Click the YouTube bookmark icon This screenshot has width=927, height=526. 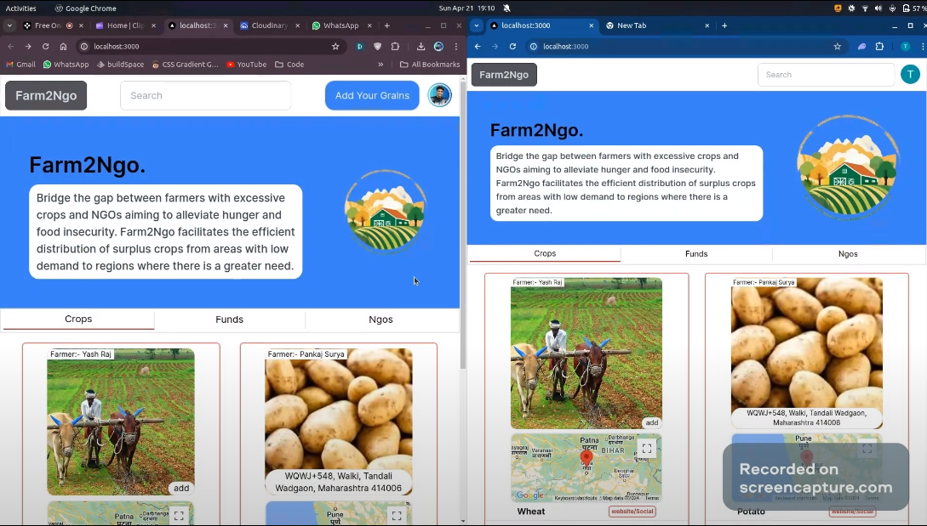click(x=229, y=64)
